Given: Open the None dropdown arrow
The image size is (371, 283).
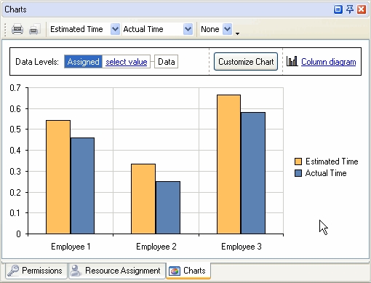Looking at the screenshot, I should [x=228, y=29].
